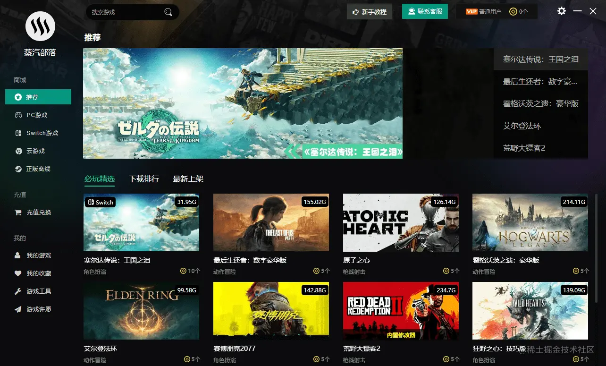The image size is (606, 366).
Task: Click the cloud gaming icon for 云游戏
Action: click(18, 151)
